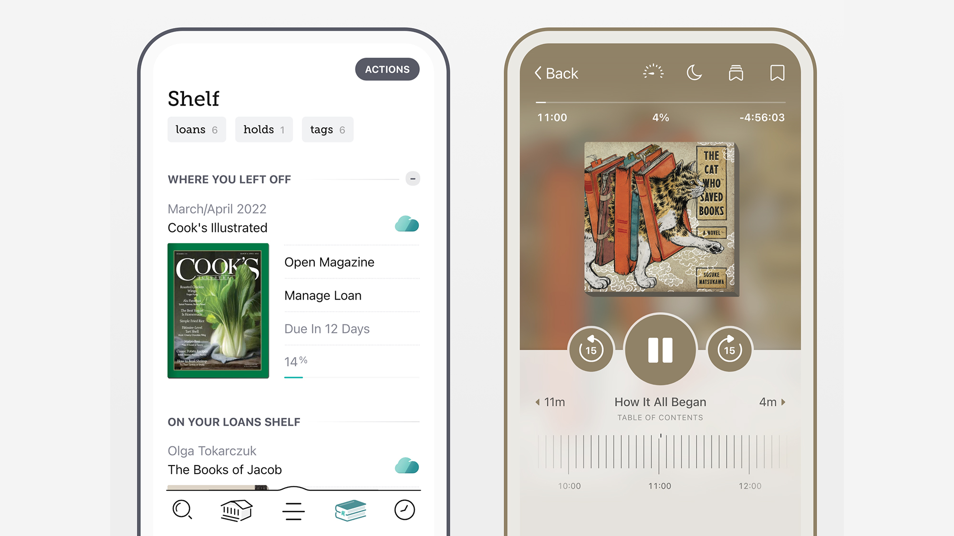The height and width of the screenshot is (536, 954).
Task: Tap the tags 6 filter
Action: pos(326,130)
